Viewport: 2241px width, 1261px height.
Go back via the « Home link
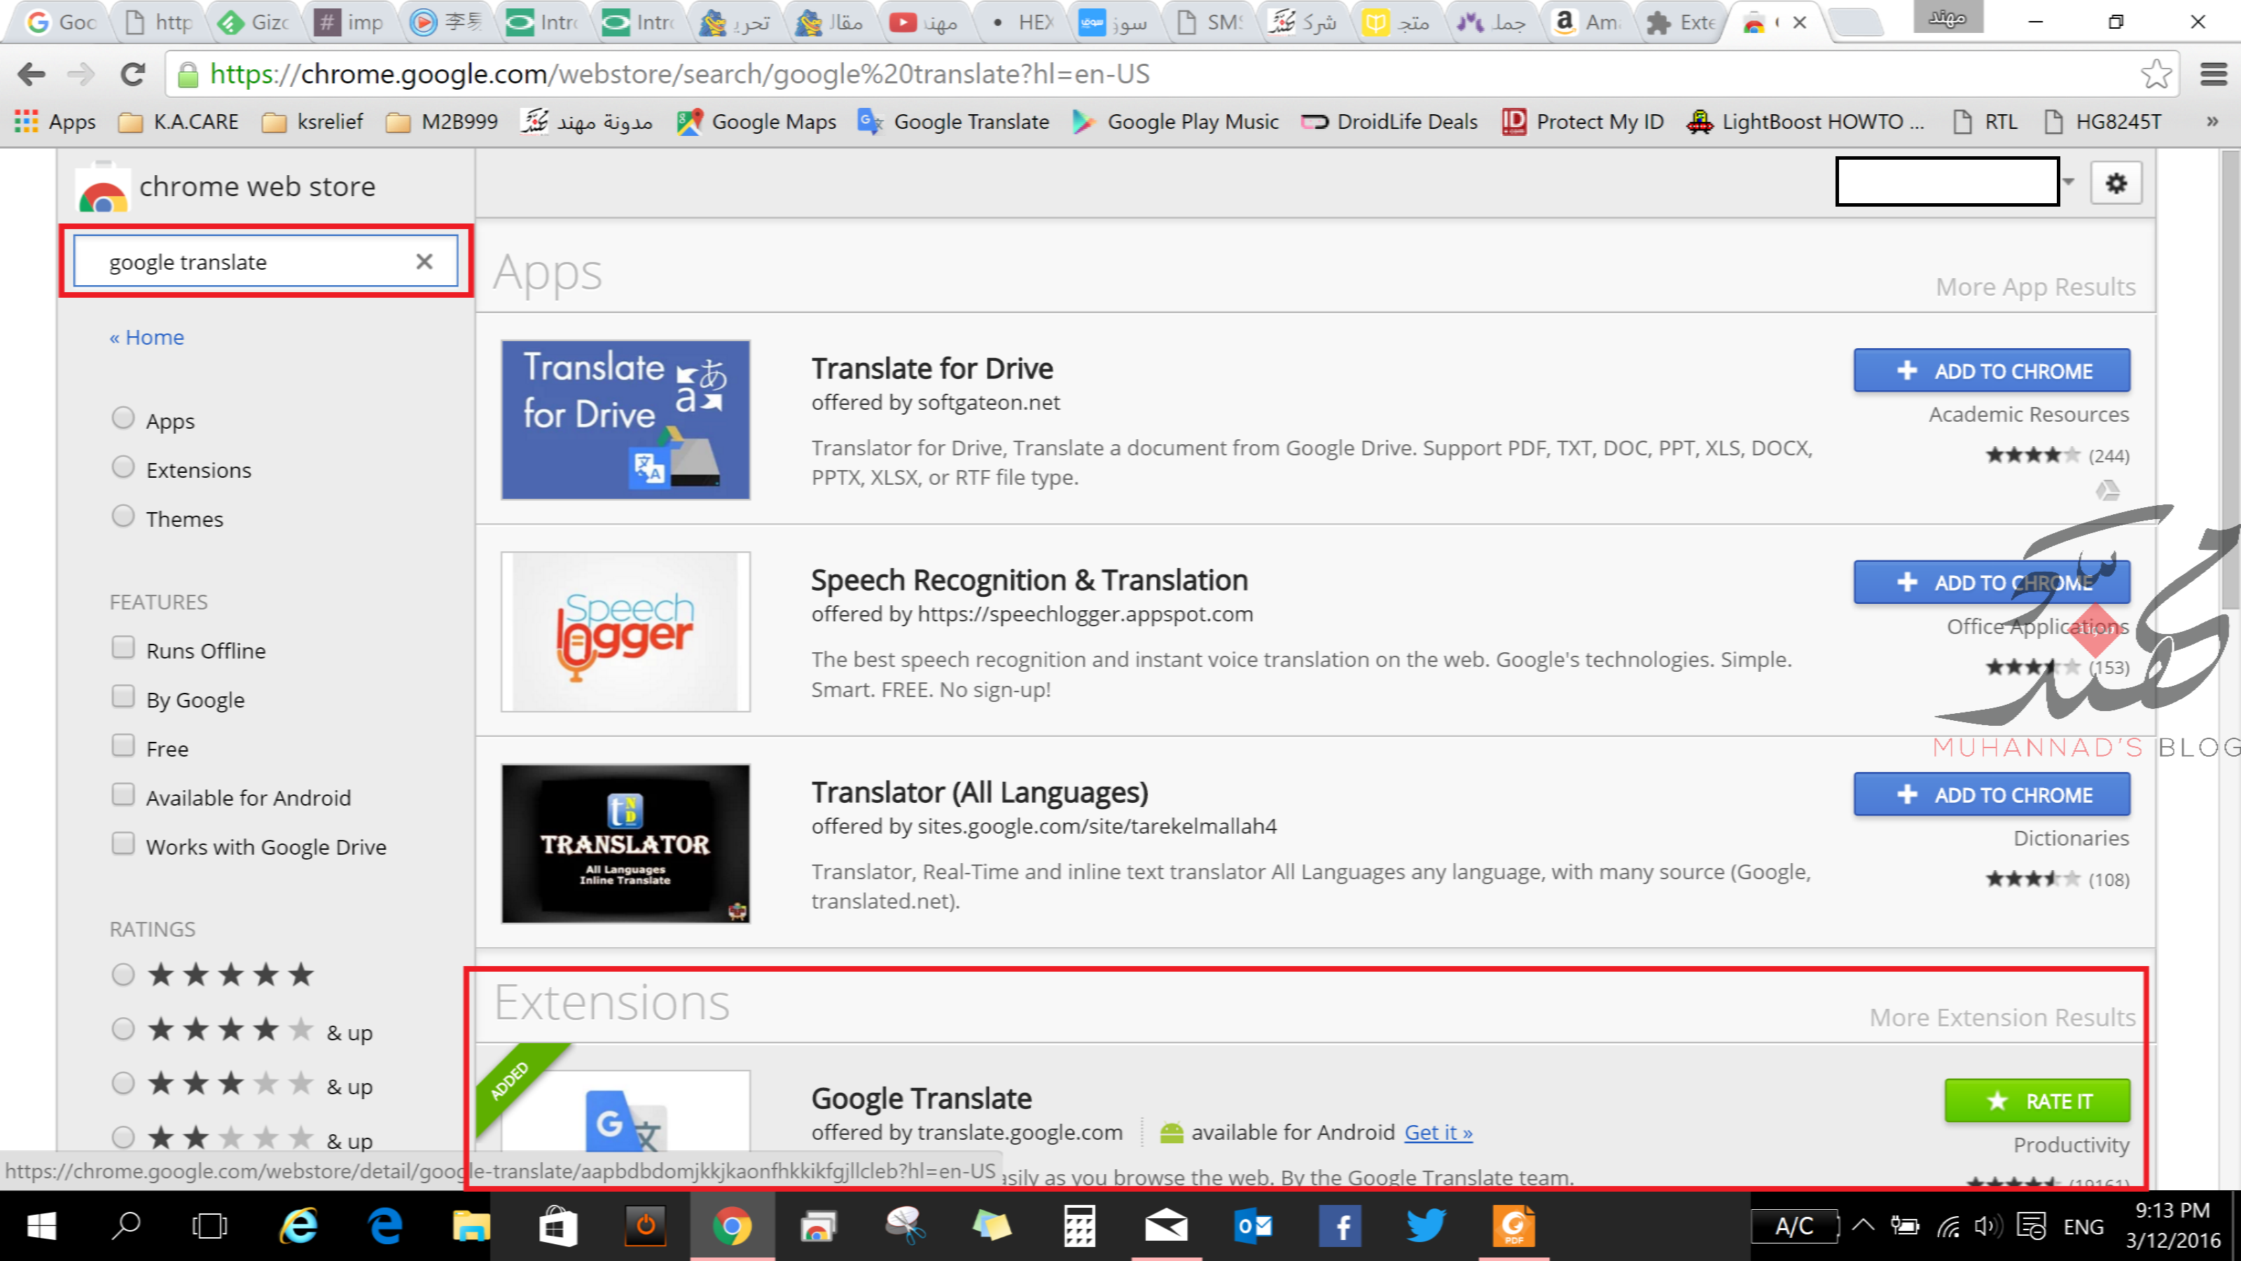[147, 337]
